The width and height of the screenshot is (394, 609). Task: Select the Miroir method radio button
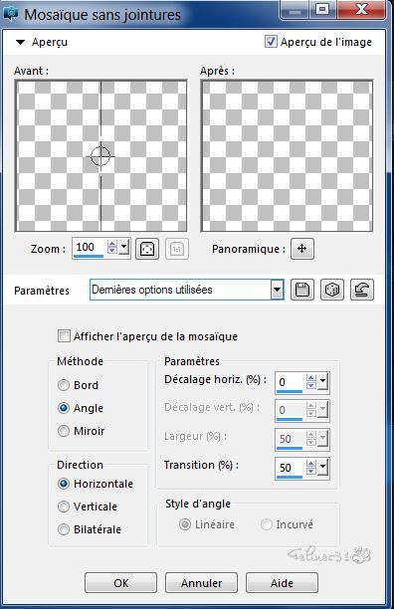coord(64,431)
